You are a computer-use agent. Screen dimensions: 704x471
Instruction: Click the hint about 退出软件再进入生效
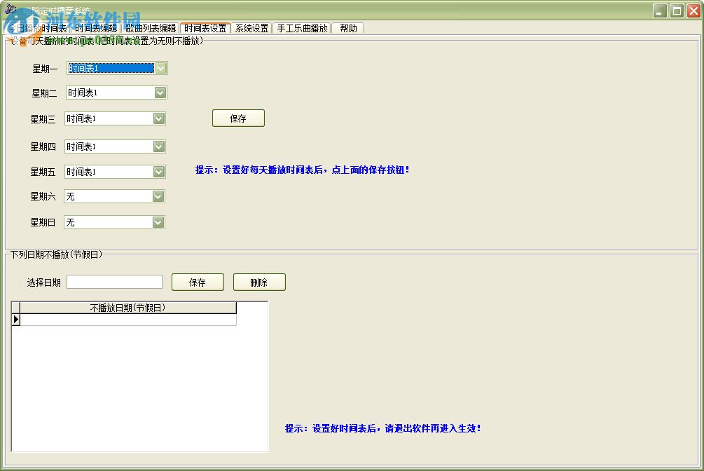point(383,428)
